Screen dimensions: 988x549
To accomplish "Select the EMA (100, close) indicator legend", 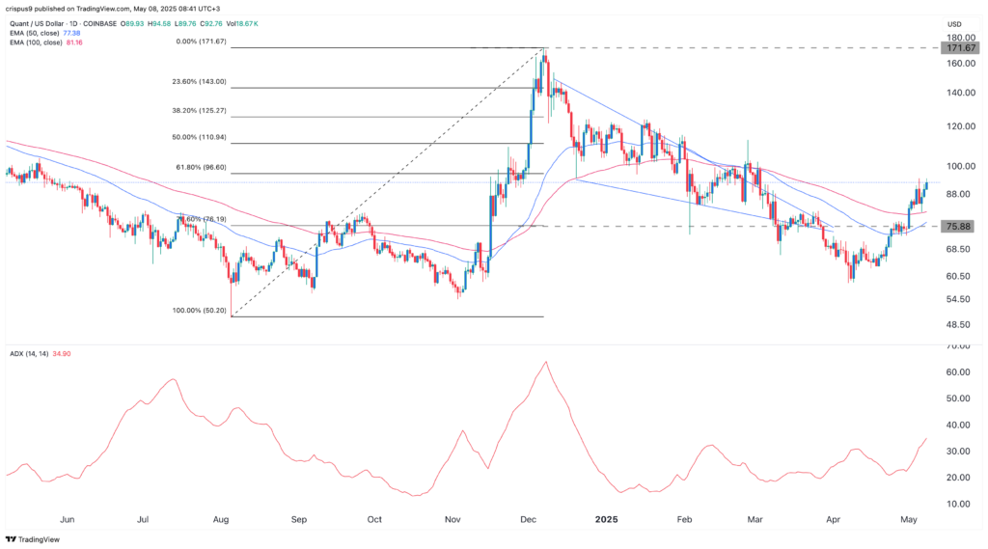I will (x=41, y=43).
